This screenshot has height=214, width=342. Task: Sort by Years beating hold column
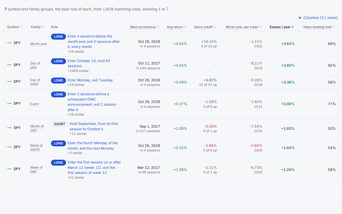pyautogui.click(x=319, y=27)
